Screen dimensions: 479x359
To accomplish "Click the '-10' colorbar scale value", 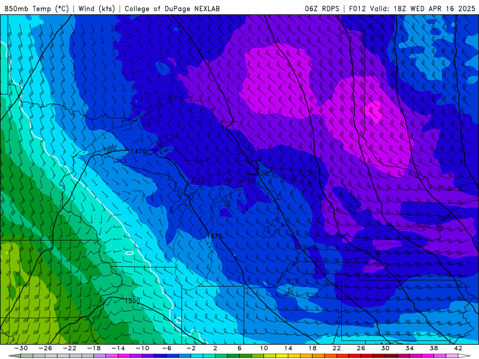I will click(143, 348).
